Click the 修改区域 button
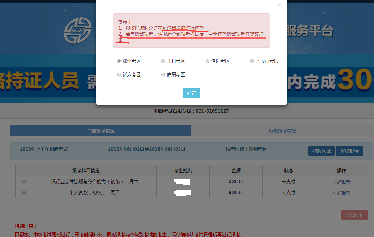This screenshot has height=237, width=374. (x=321, y=150)
